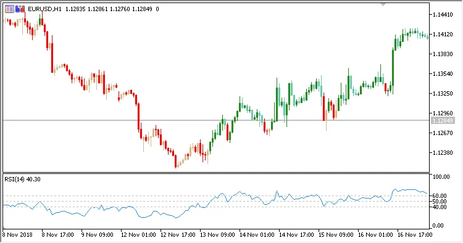Screen dimensions: 463x243
Task: Click the 9 Nov 09:00 time label
Action: tap(97, 235)
